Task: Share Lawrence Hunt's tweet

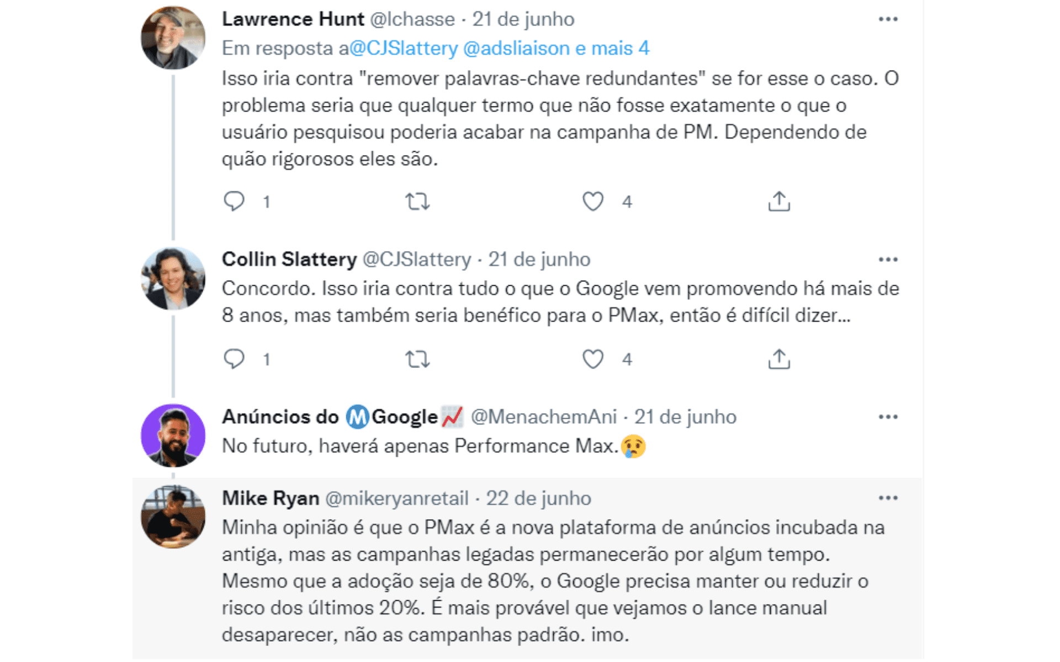Action: 779,201
